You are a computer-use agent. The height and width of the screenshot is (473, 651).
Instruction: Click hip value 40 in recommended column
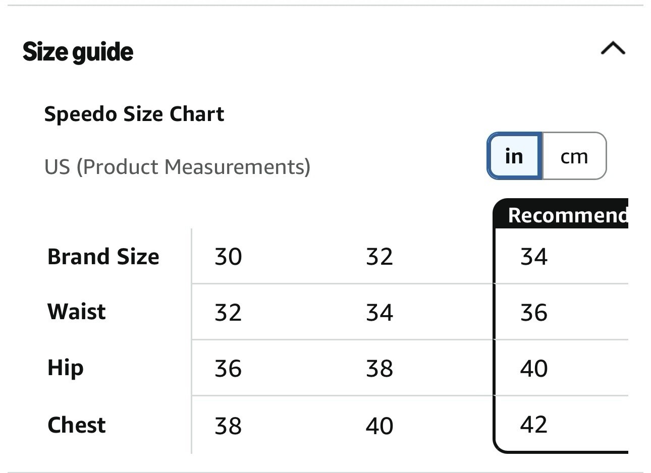[x=534, y=369]
